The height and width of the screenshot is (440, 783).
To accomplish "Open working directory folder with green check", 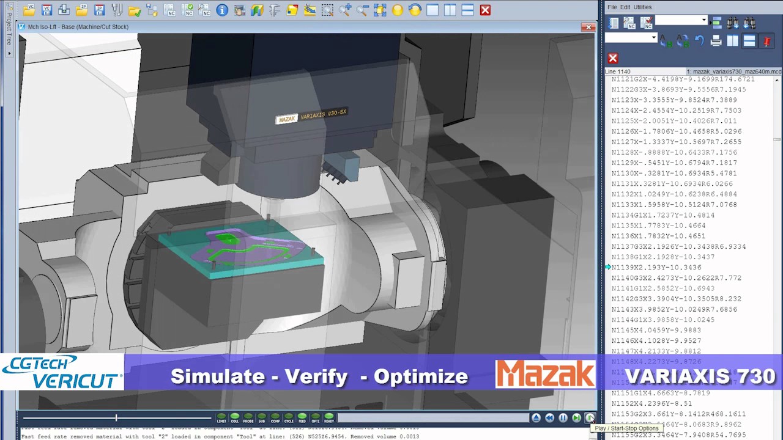I will pos(135,10).
